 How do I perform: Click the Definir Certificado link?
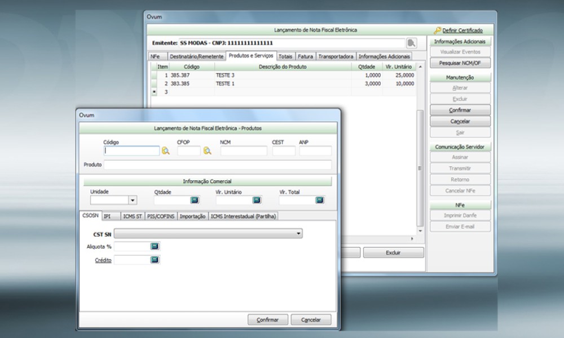(462, 30)
